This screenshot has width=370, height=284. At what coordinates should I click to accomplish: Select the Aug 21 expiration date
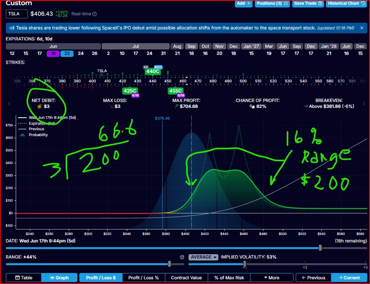pyautogui.click(x=177, y=53)
